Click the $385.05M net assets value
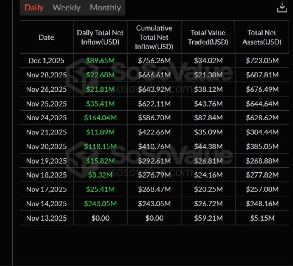Image resolution: width=293 pixels, height=266 pixels. pyautogui.click(x=262, y=146)
